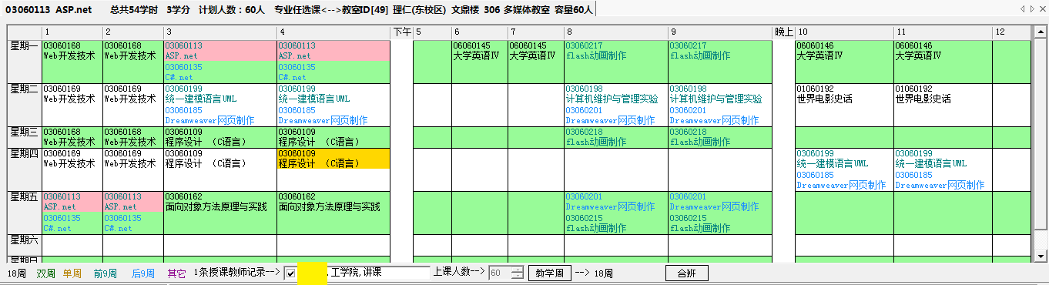Select the 星期二 row header
This screenshot has width=1049, height=285.
(x=24, y=105)
